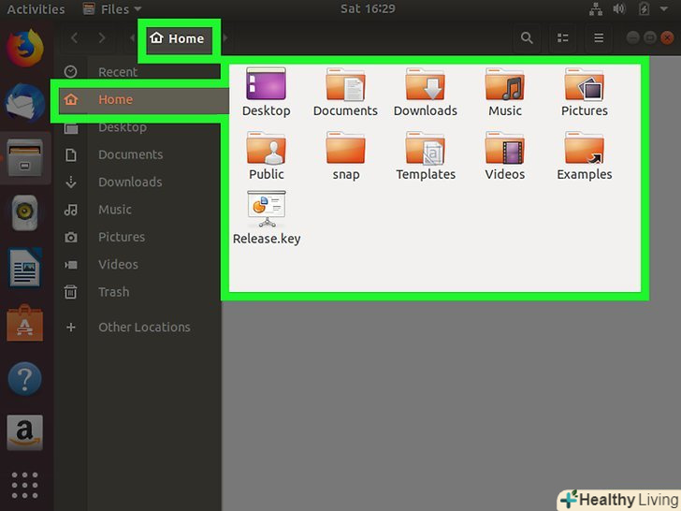Show Applications grid button
This screenshot has width=681, height=511.
coord(24,486)
